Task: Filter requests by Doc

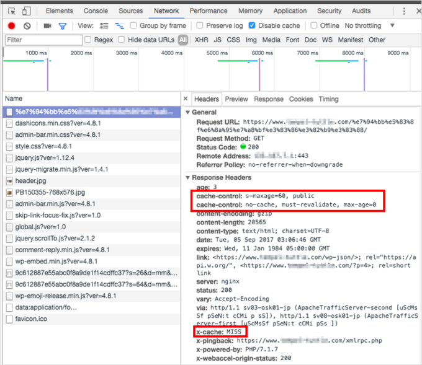Action: (310, 40)
